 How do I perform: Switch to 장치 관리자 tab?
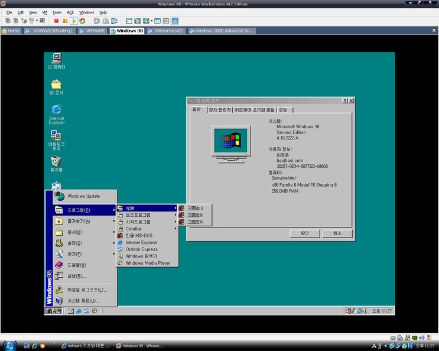click(220, 110)
